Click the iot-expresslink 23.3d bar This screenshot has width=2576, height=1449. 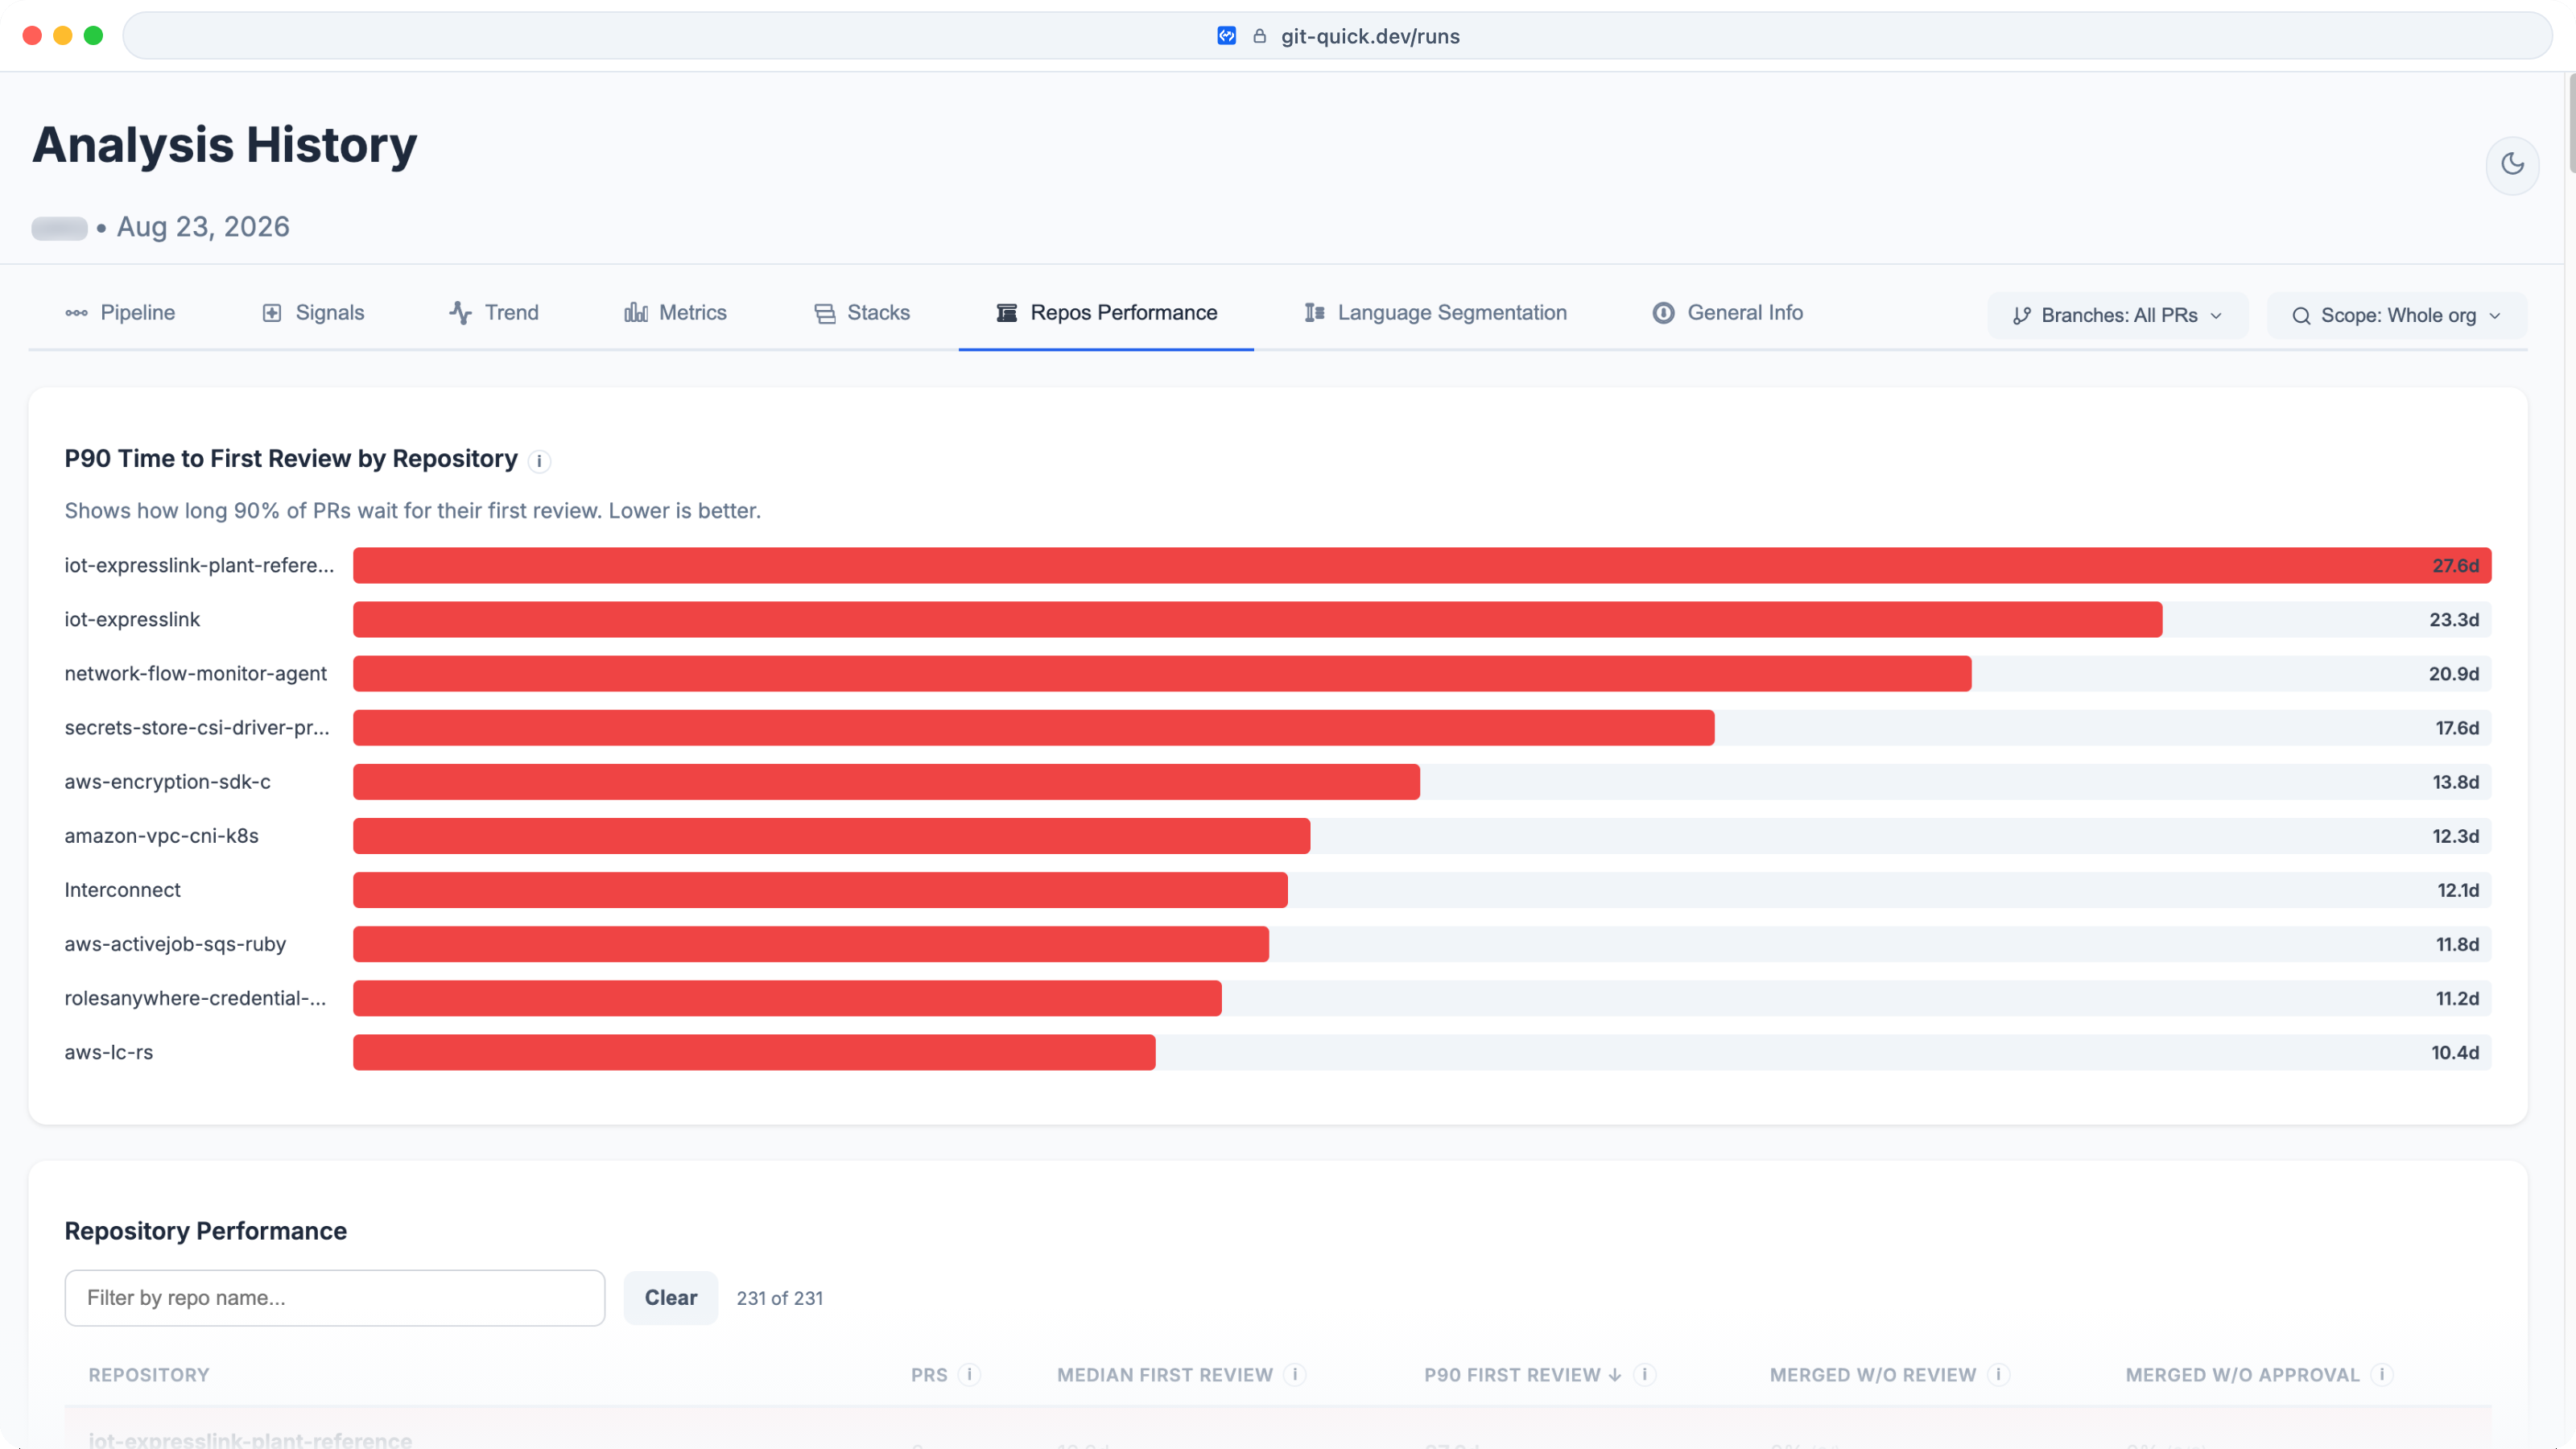coord(1257,619)
